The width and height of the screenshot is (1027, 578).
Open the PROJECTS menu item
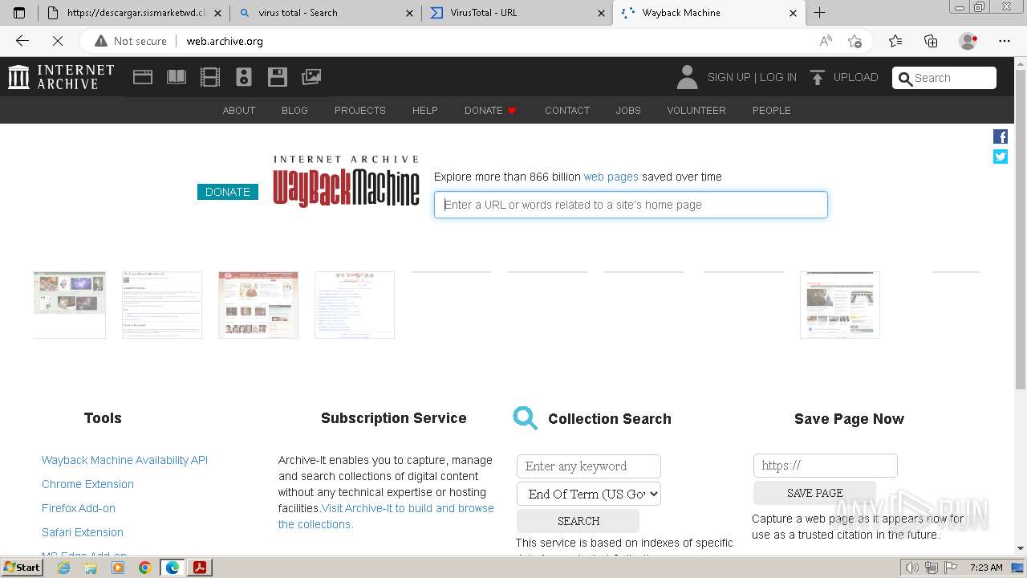360,111
